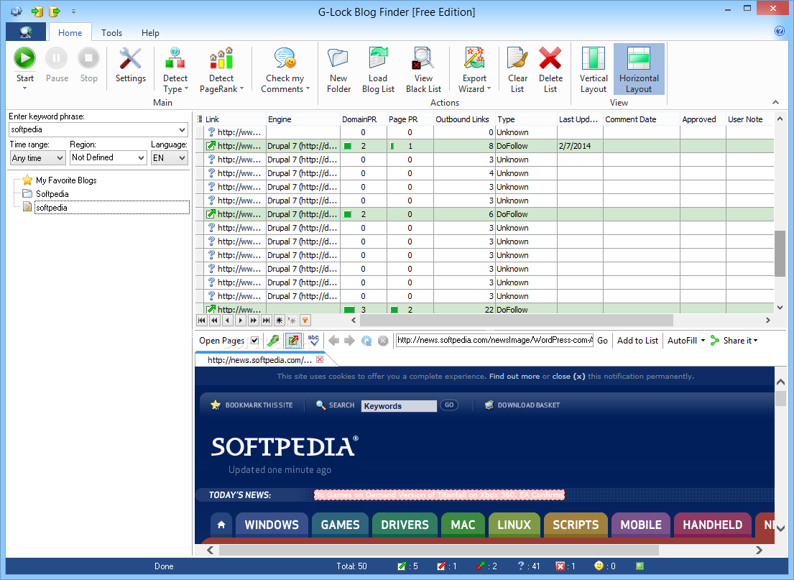The height and width of the screenshot is (580, 794).
Task: Open the Language dropdown
Action: [169, 157]
